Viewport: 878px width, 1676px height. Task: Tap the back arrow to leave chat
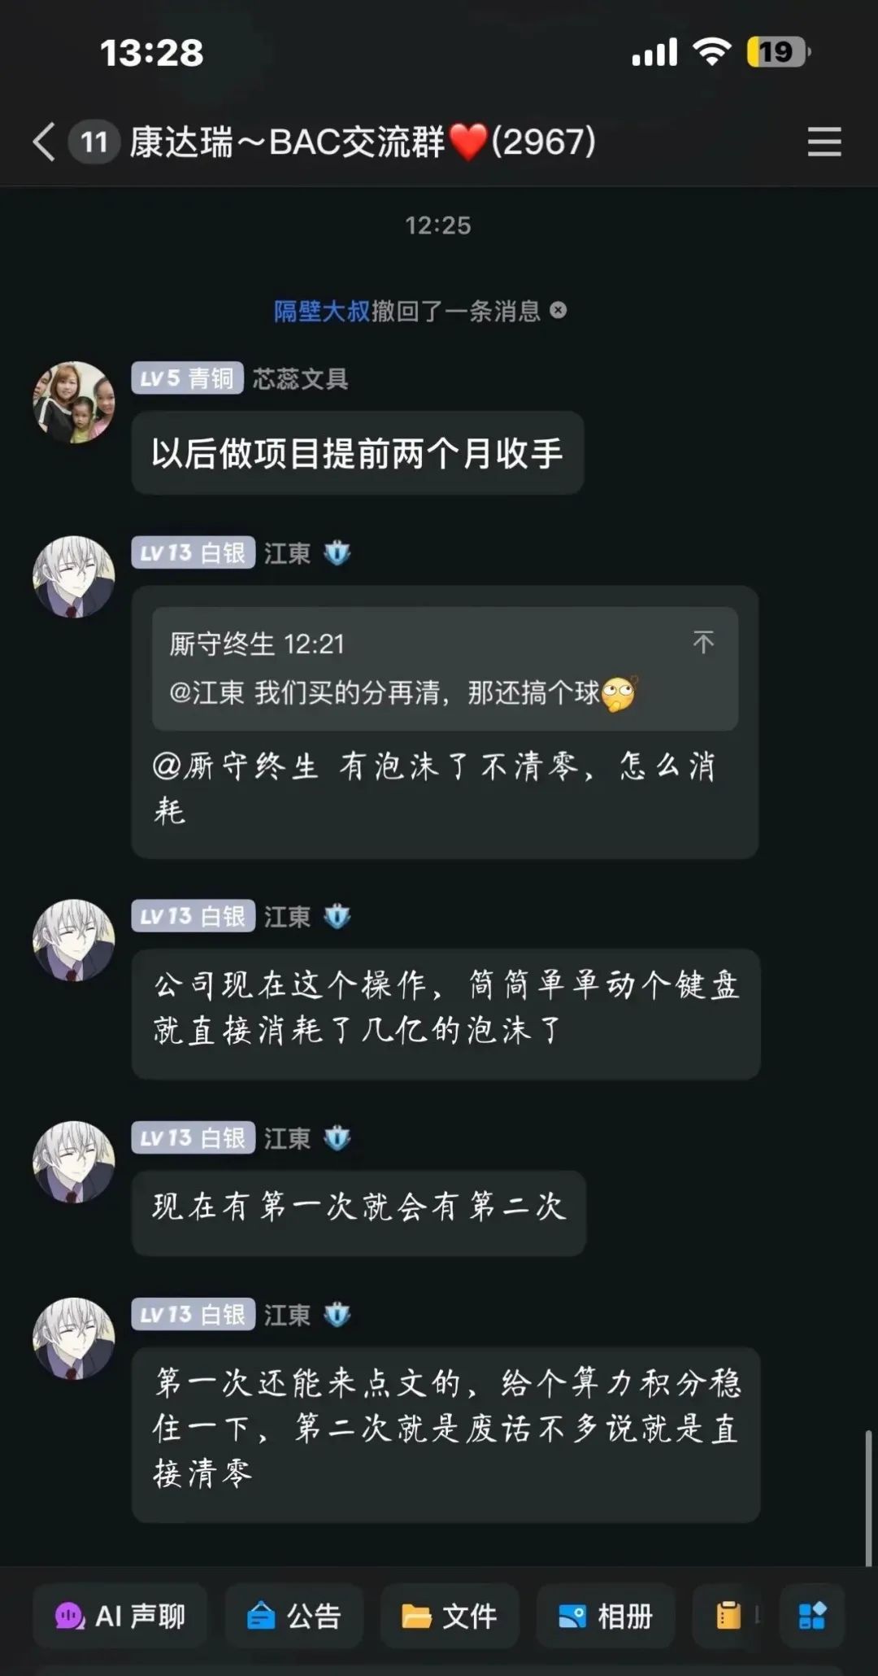45,142
